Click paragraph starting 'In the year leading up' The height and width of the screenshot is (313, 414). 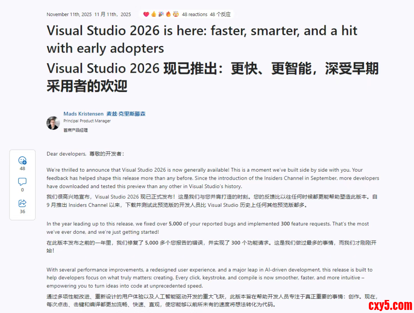(208, 228)
